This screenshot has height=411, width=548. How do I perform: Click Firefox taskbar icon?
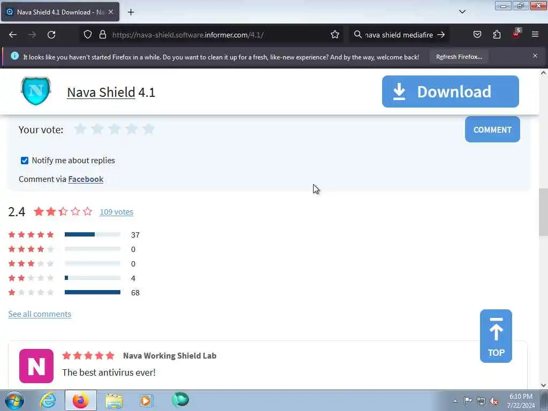pyautogui.click(x=81, y=400)
